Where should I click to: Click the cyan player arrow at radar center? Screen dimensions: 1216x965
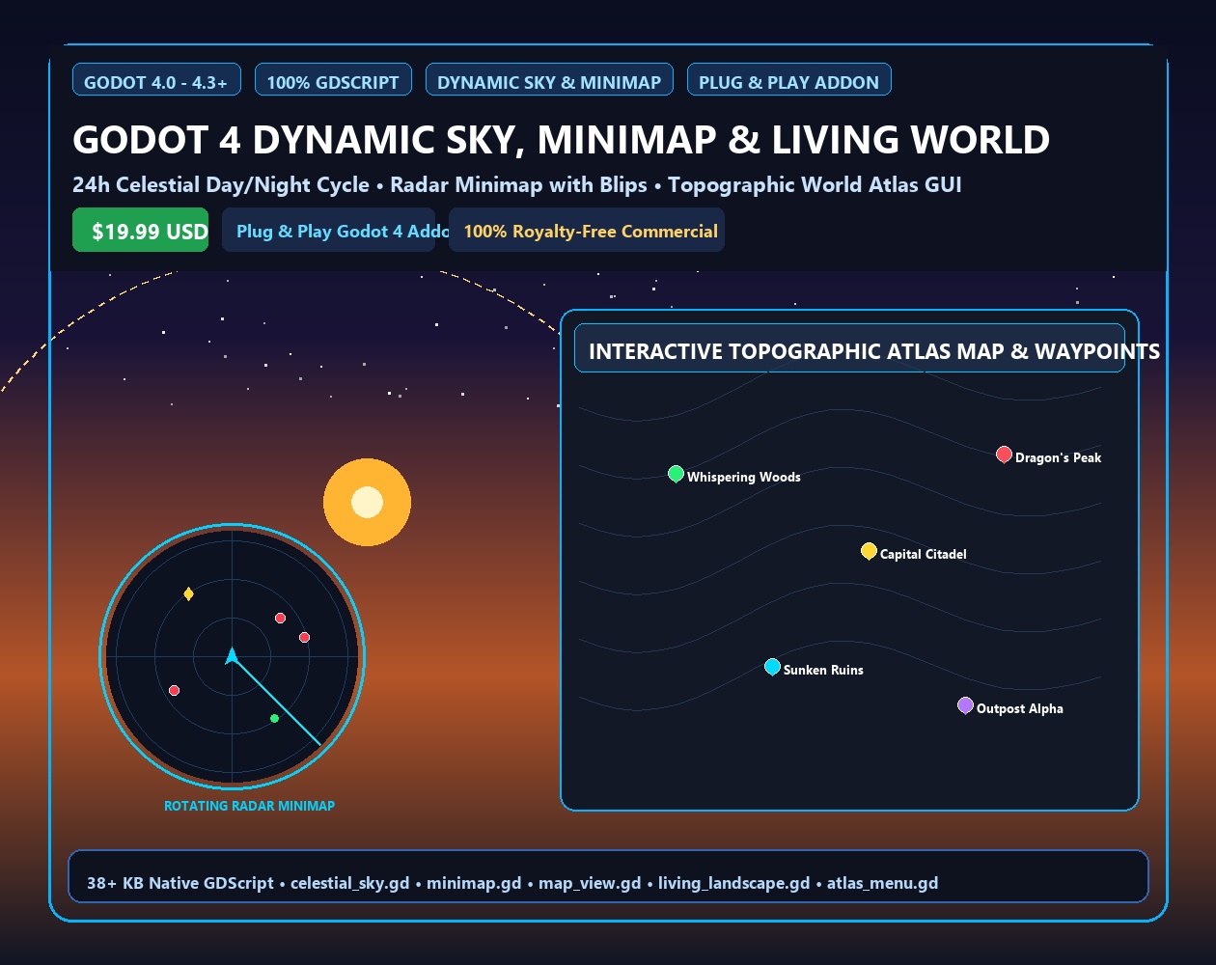coord(232,656)
